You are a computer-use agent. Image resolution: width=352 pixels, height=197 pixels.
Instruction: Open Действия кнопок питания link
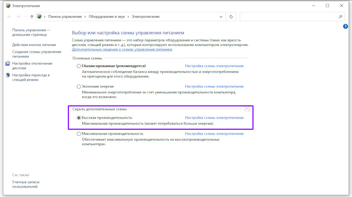coord(34,45)
